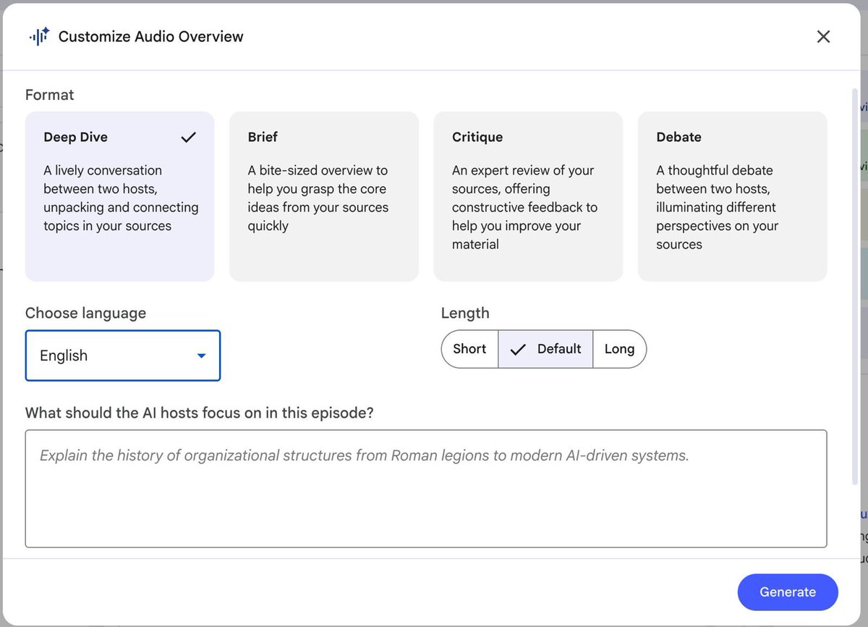Choose the Brief format card
Image resolution: width=868 pixels, height=627 pixels.
(x=324, y=196)
